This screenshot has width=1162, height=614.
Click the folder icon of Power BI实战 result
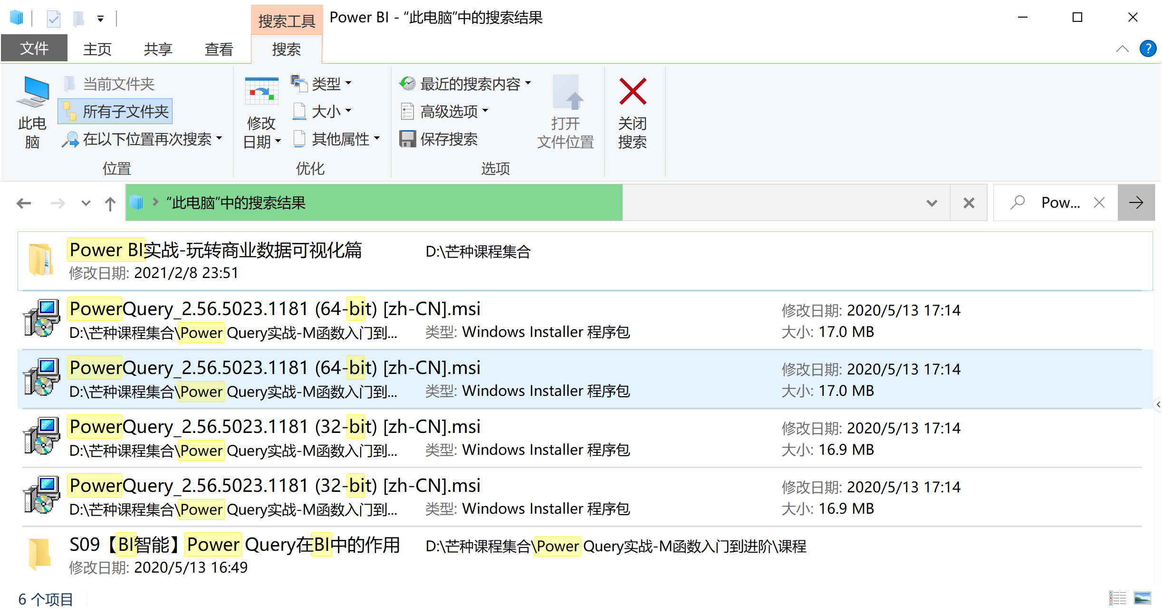click(41, 259)
